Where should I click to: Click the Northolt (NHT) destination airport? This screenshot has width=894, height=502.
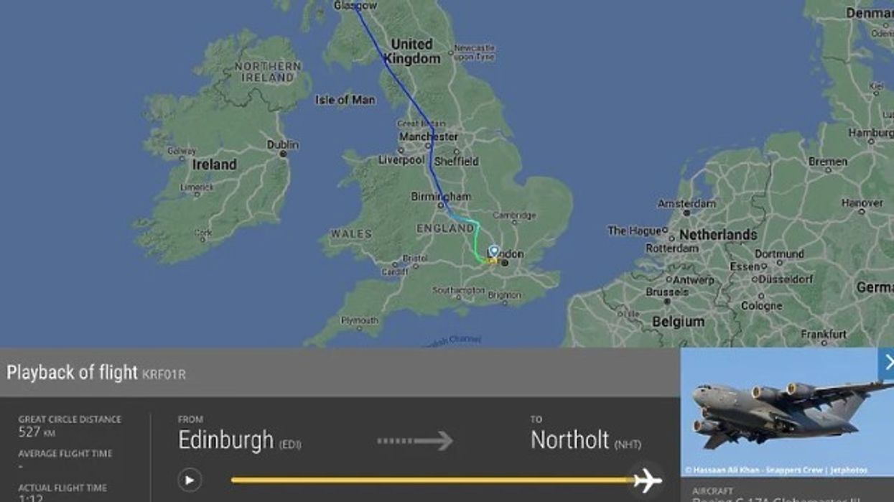pos(585,440)
